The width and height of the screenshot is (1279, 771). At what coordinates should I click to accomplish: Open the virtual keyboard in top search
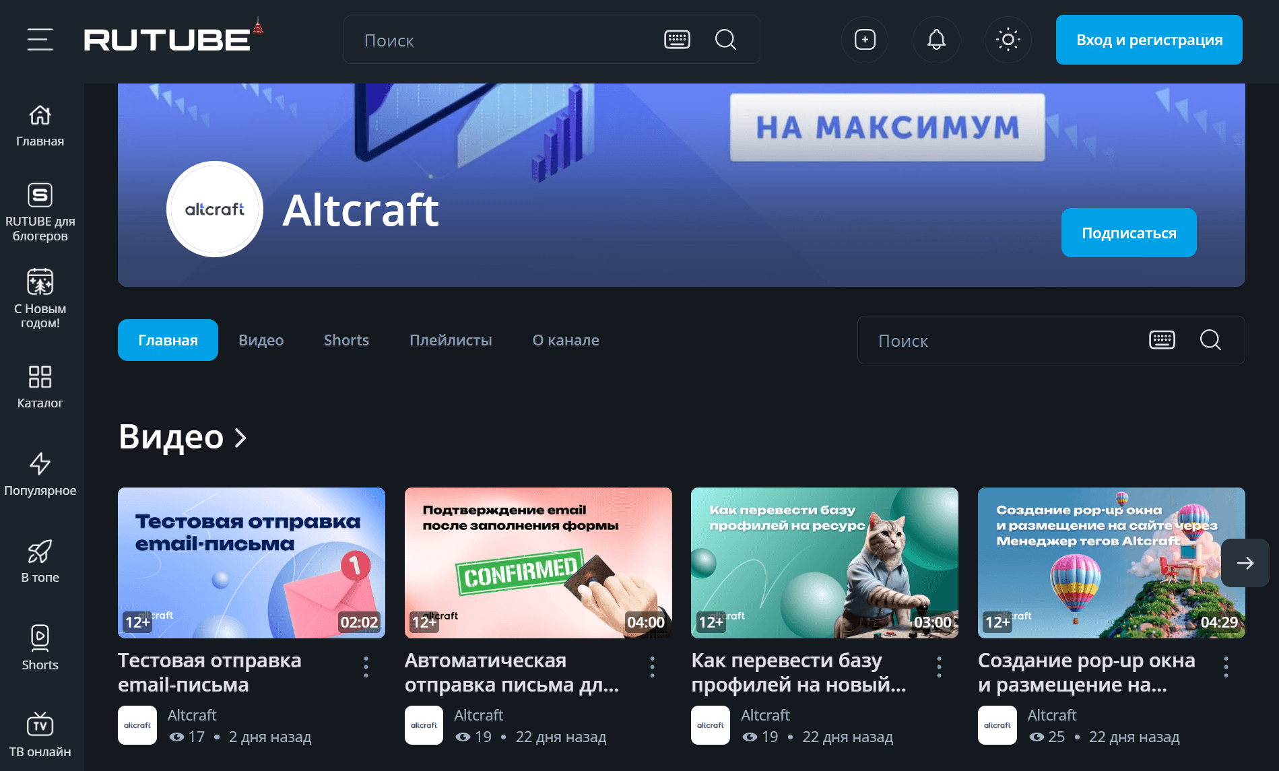[x=677, y=40]
